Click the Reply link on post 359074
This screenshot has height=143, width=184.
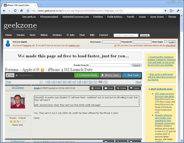point(37,88)
